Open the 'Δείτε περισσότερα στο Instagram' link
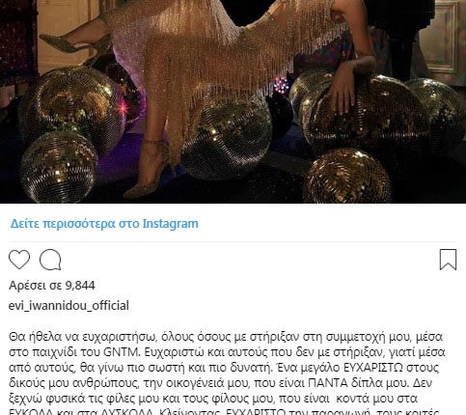 (104, 224)
